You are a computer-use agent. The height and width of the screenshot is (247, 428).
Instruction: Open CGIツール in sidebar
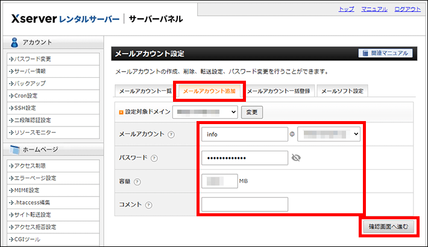point(53,239)
